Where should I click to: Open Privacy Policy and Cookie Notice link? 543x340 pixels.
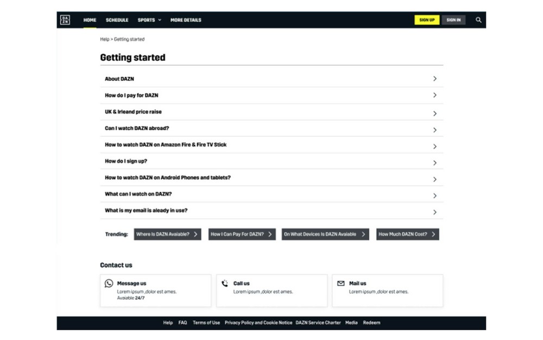(258, 323)
